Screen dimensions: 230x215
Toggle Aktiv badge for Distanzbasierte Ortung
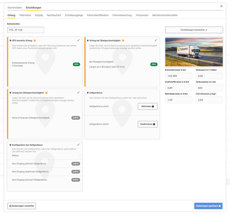click(77, 65)
